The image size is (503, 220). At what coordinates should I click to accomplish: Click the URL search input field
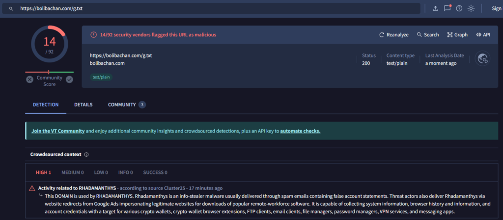216,8
